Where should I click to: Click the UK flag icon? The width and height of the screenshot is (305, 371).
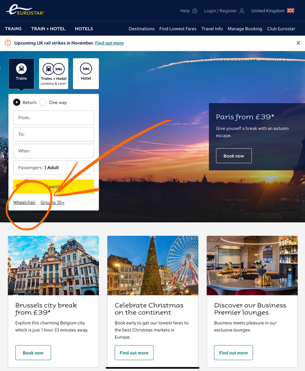[290, 11]
